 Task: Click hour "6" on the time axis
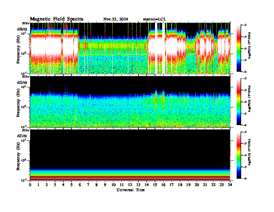[x=80, y=185]
